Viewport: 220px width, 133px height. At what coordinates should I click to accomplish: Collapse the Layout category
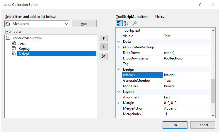[x=119, y=92]
